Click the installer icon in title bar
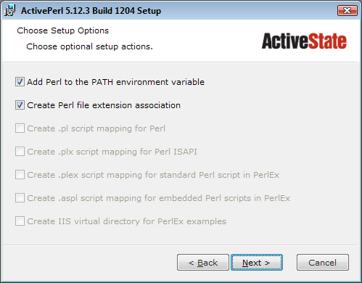Screen dimensions: 362x283 (9, 11)
